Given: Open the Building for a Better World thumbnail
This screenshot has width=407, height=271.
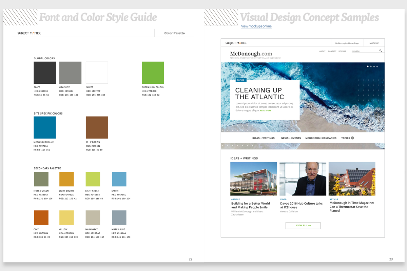Looking at the screenshot, I should pos(254,179).
